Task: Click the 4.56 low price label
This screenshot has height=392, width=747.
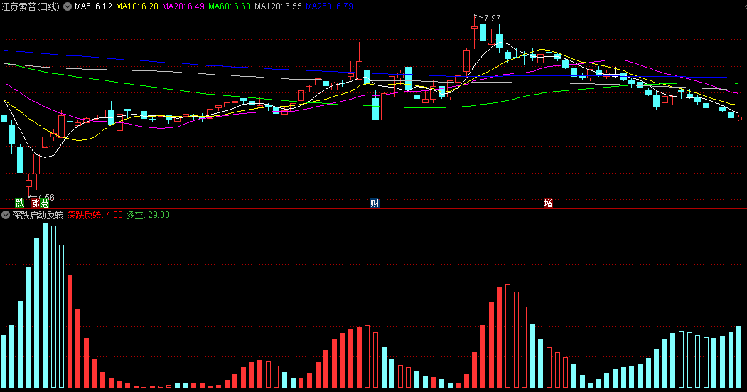Action: [x=46, y=197]
